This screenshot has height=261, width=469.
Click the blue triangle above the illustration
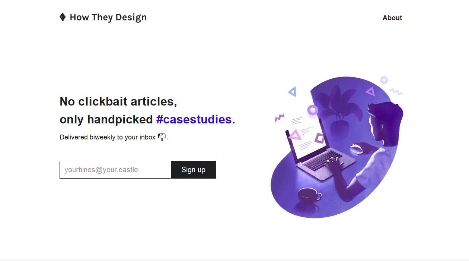(293, 91)
